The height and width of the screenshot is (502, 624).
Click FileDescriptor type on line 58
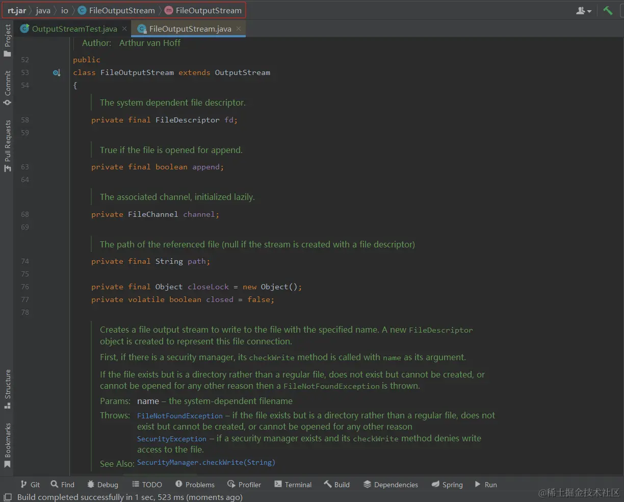click(188, 120)
